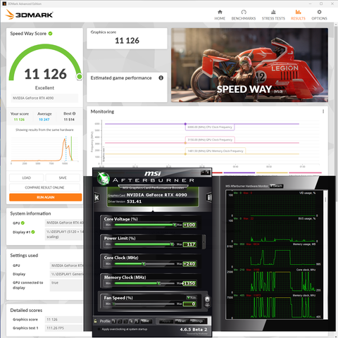Click the score distribution chart in the score panel
The width and height of the screenshot is (338, 338).
pos(44,149)
